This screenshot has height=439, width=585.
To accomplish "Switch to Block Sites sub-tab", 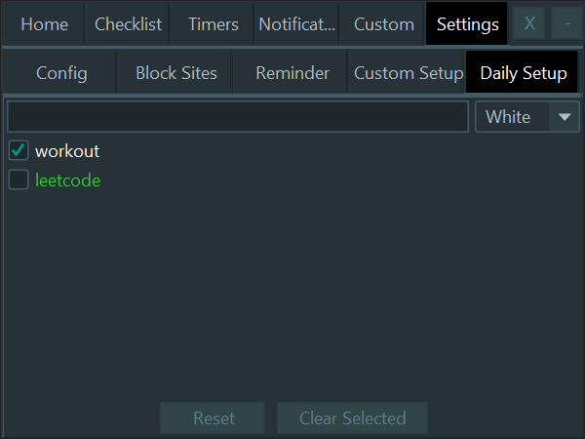I will 176,73.
